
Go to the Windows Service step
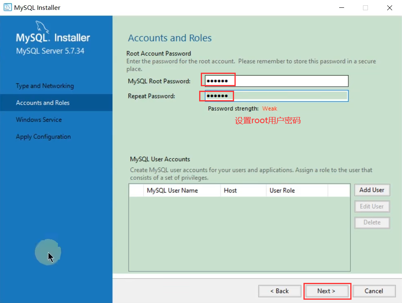point(39,120)
